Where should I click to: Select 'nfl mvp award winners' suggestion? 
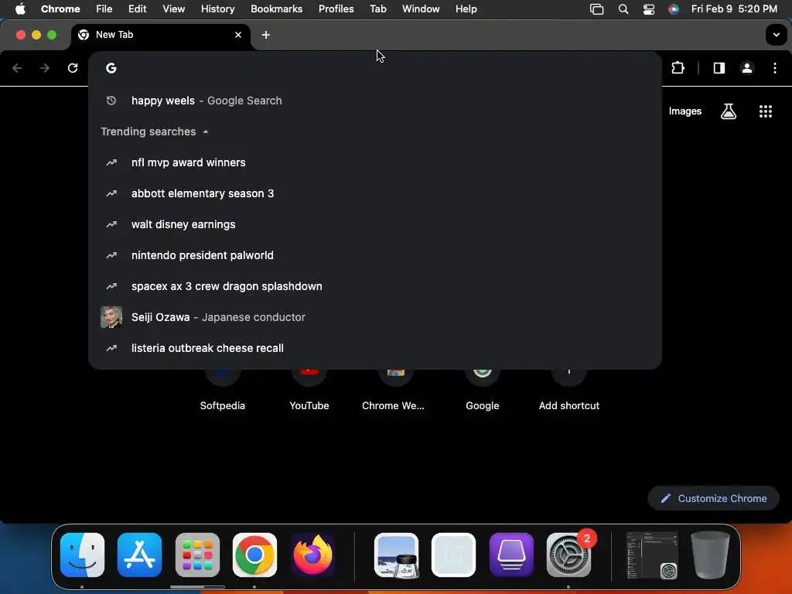click(375, 162)
